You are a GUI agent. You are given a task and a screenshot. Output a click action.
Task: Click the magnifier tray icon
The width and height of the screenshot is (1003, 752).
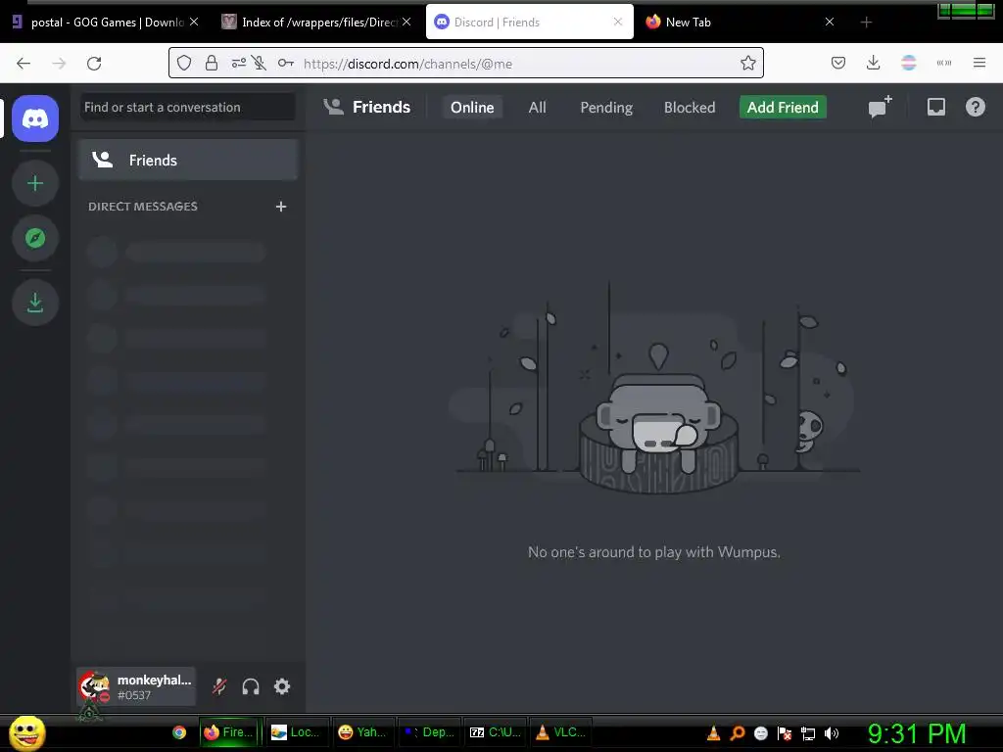tap(737, 733)
